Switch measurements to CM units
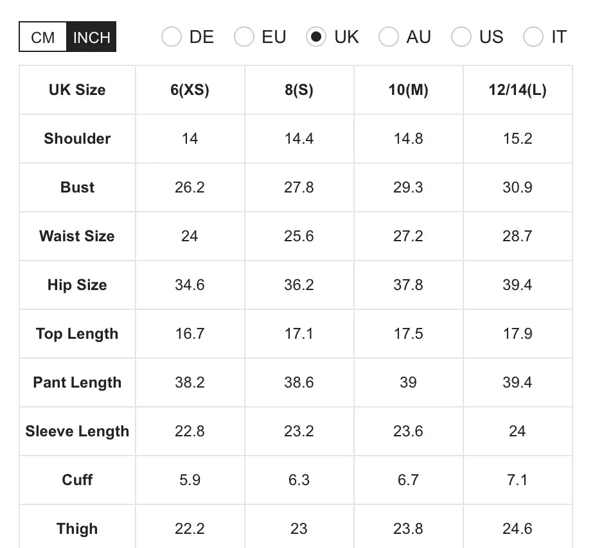This screenshot has height=548, width=613. point(42,38)
